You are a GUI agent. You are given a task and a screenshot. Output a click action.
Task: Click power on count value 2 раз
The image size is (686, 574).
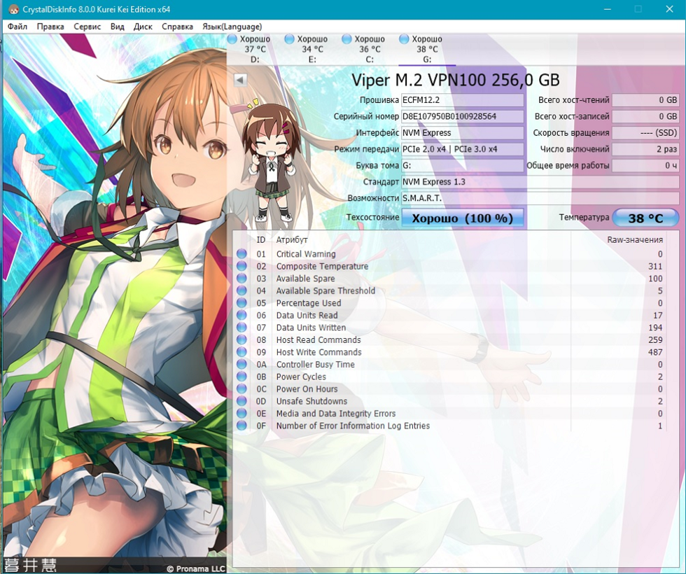[x=645, y=149]
